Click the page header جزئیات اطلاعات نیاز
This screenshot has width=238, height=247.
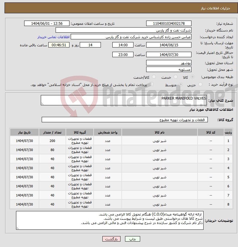(215, 8)
